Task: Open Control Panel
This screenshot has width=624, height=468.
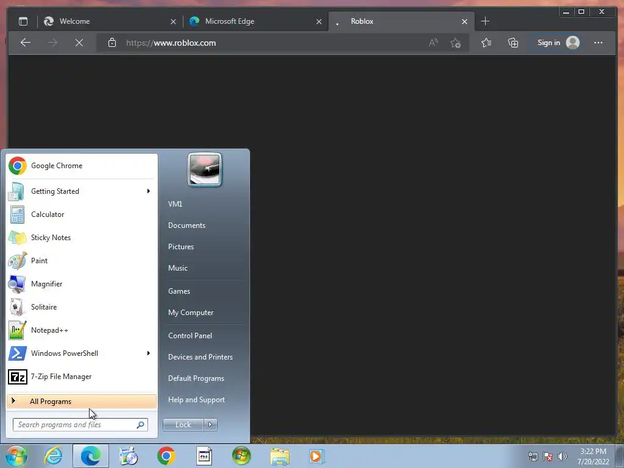Action: click(x=190, y=336)
